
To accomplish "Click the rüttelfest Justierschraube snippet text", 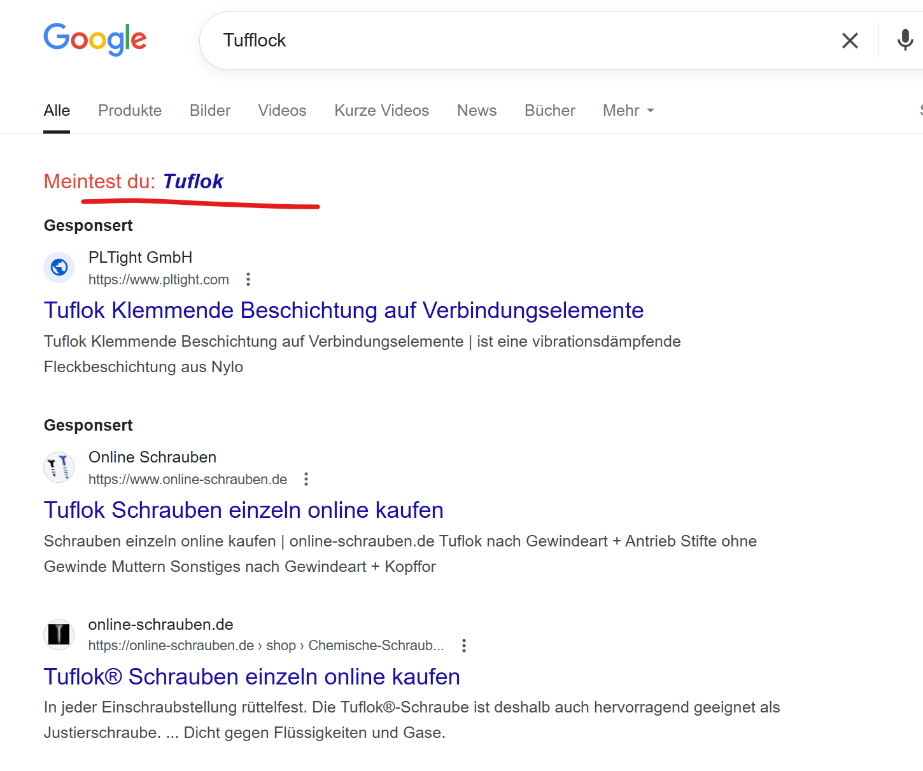I will [412, 720].
